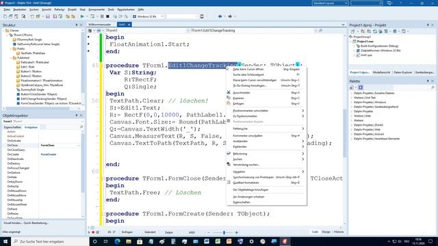Choose Verwendung suchen in context menu
Image resolution: width=438 pixels, height=246 pixels.
pos(246,165)
